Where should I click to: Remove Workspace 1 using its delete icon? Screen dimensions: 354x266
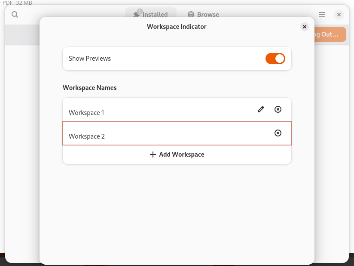coord(278,109)
